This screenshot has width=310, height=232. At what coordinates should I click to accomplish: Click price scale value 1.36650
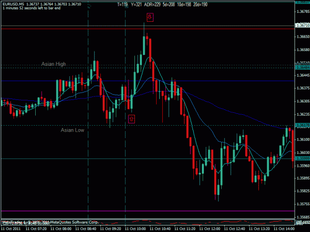tap(303, 37)
